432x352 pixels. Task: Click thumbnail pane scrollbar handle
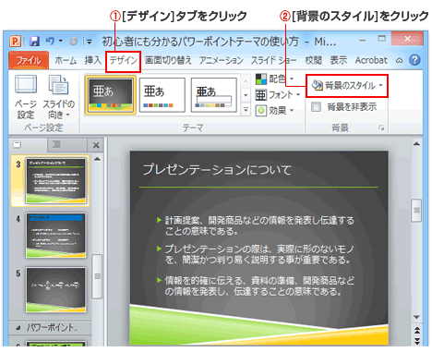[97, 276]
